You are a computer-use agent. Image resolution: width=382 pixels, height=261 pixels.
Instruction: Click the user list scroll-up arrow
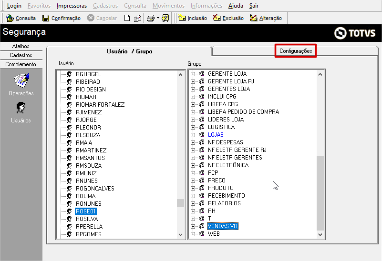180,75
